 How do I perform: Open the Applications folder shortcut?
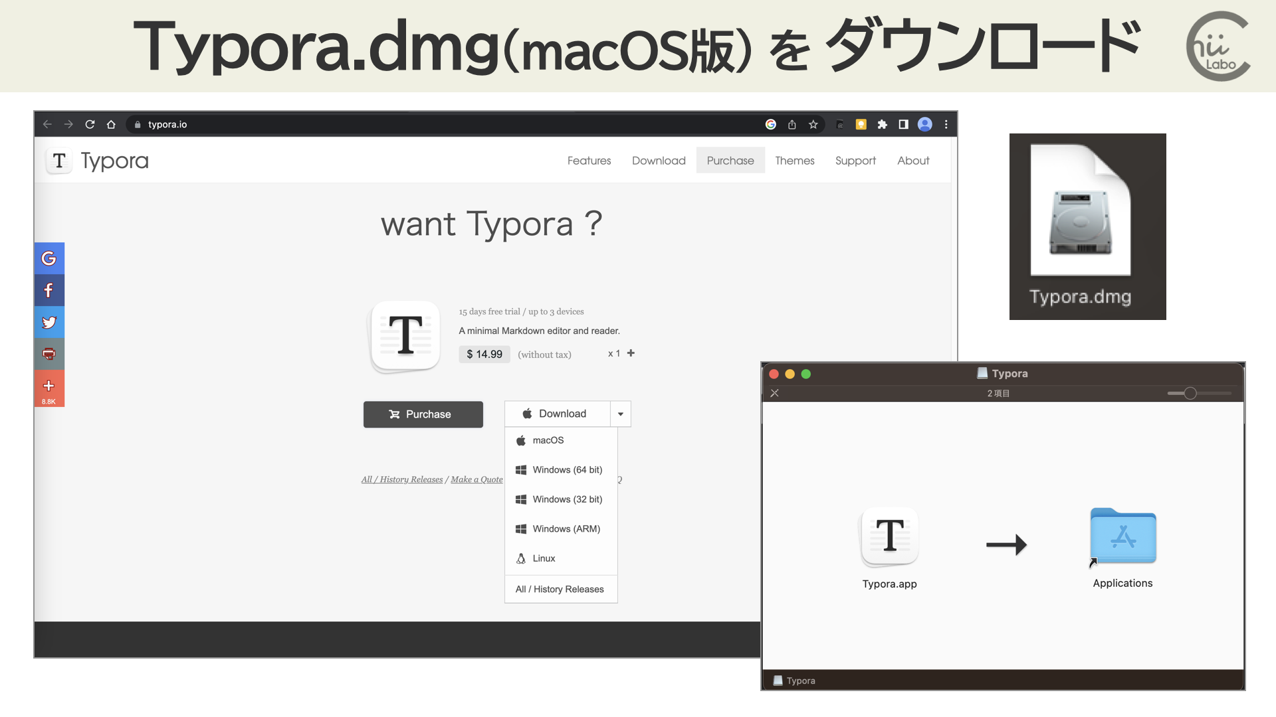(1122, 536)
